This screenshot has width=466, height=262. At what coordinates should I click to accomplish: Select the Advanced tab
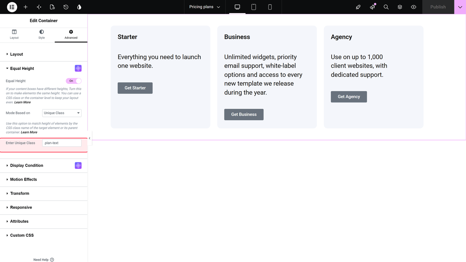(x=71, y=35)
